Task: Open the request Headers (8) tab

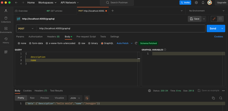Action: [53, 37]
